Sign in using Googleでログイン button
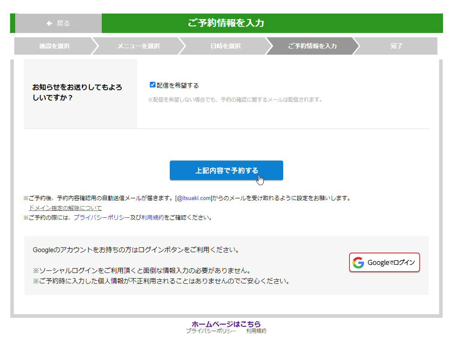This screenshot has width=453, height=345. coord(384,263)
